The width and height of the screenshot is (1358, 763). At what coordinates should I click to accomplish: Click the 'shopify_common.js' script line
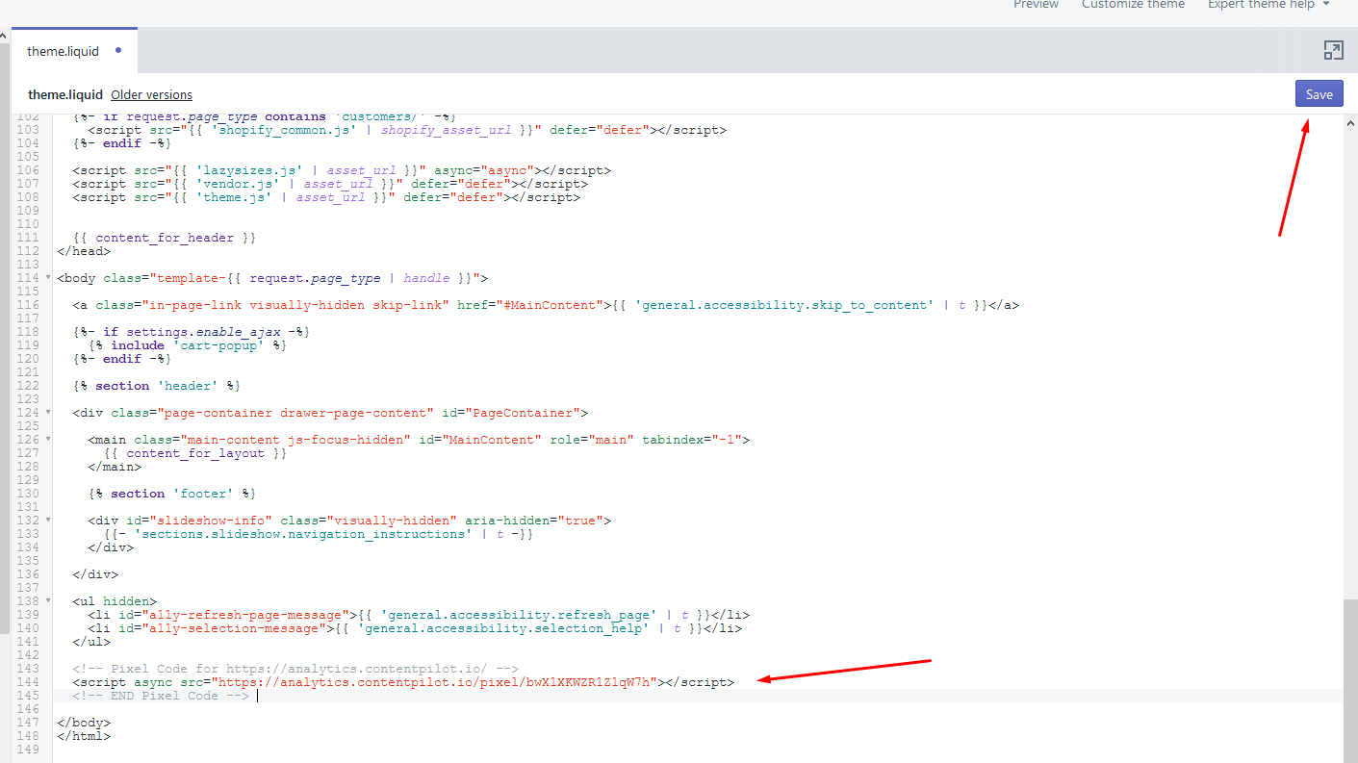tap(407, 130)
